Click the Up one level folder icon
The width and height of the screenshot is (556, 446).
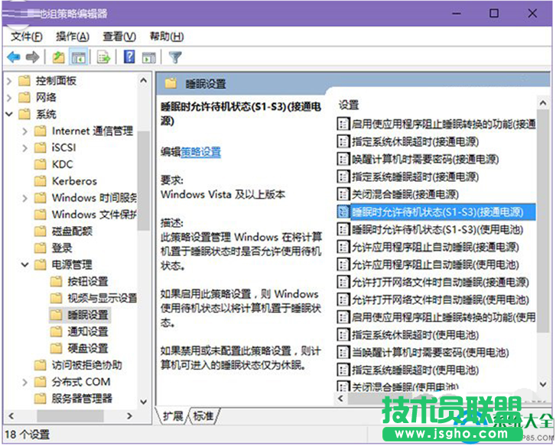(x=59, y=57)
